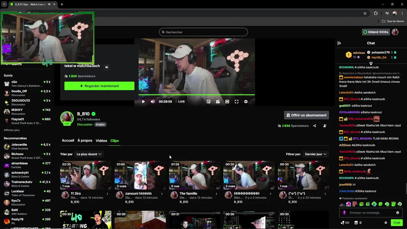Play the featured stream video
This screenshot has height=229, width=407.
[143, 102]
